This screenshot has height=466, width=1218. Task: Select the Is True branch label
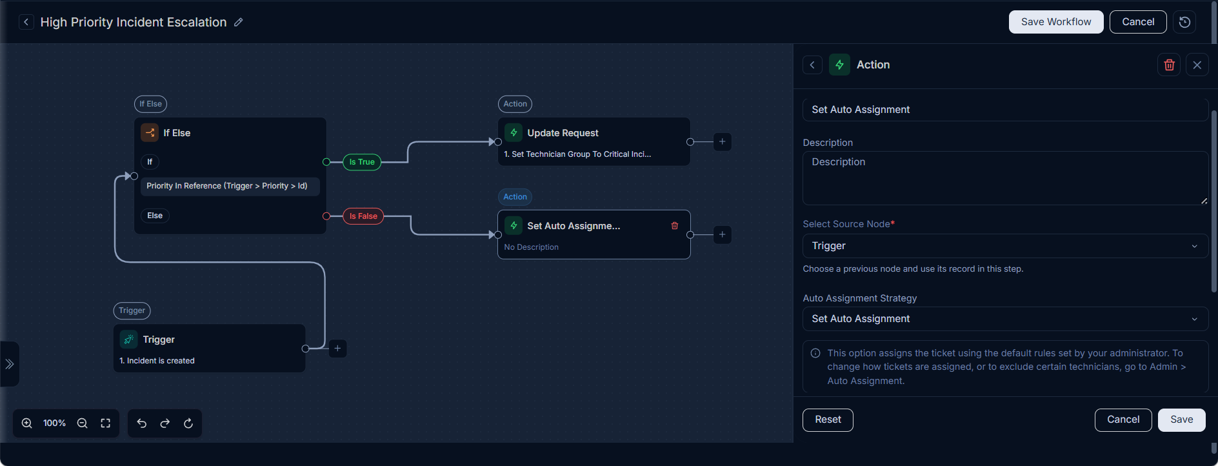(x=362, y=162)
